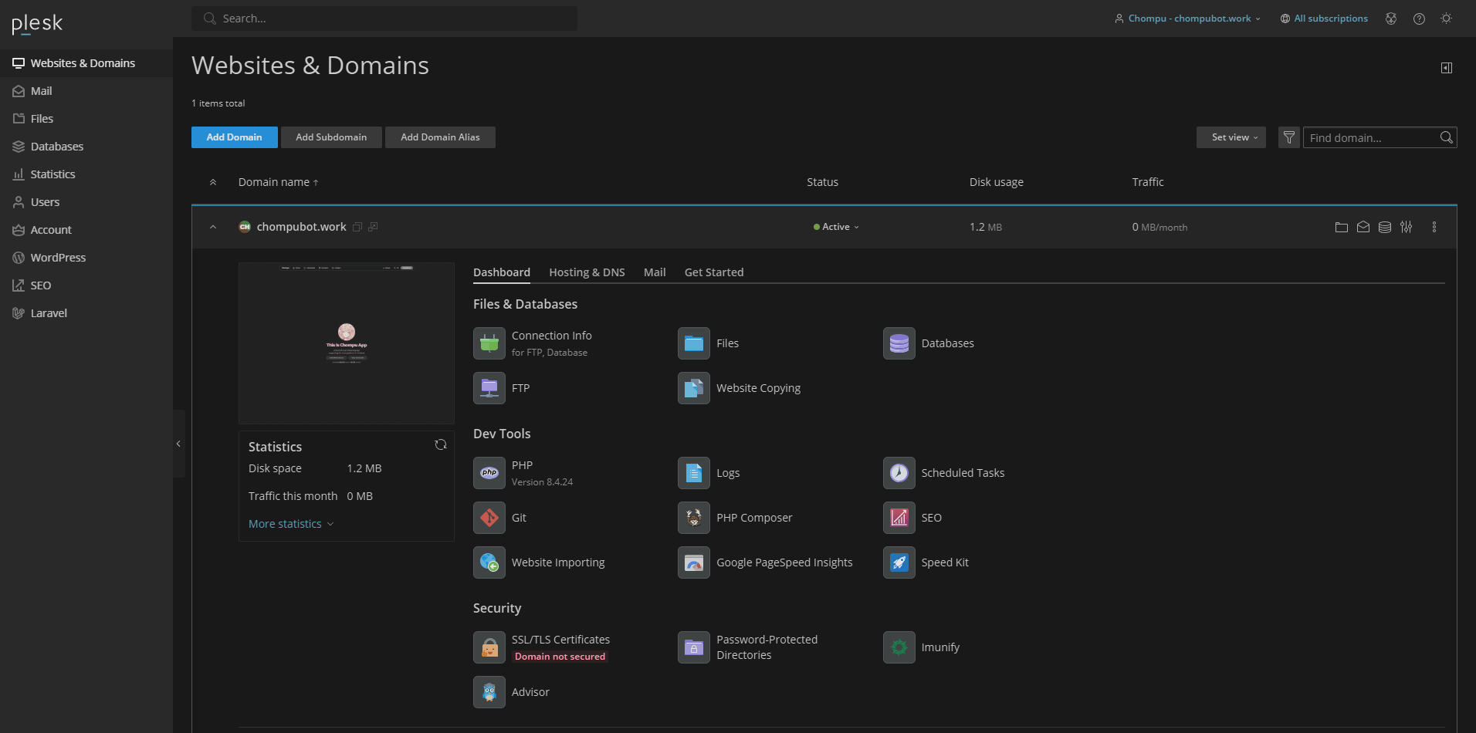Open the Active status dropdown
Viewport: 1476px width, 733px height.
(x=836, y=227)
